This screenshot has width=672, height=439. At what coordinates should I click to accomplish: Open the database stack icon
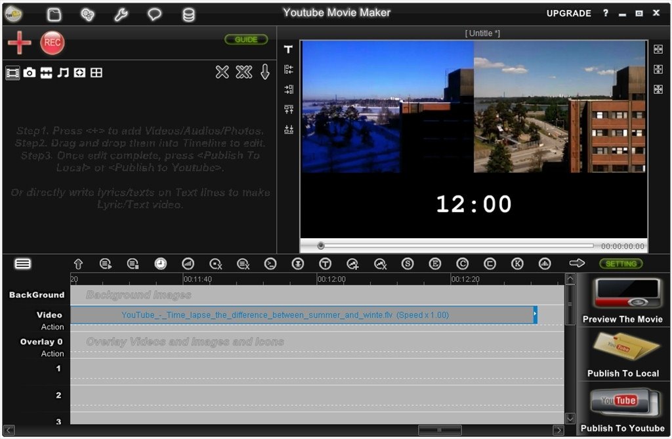tap(188, 15)
